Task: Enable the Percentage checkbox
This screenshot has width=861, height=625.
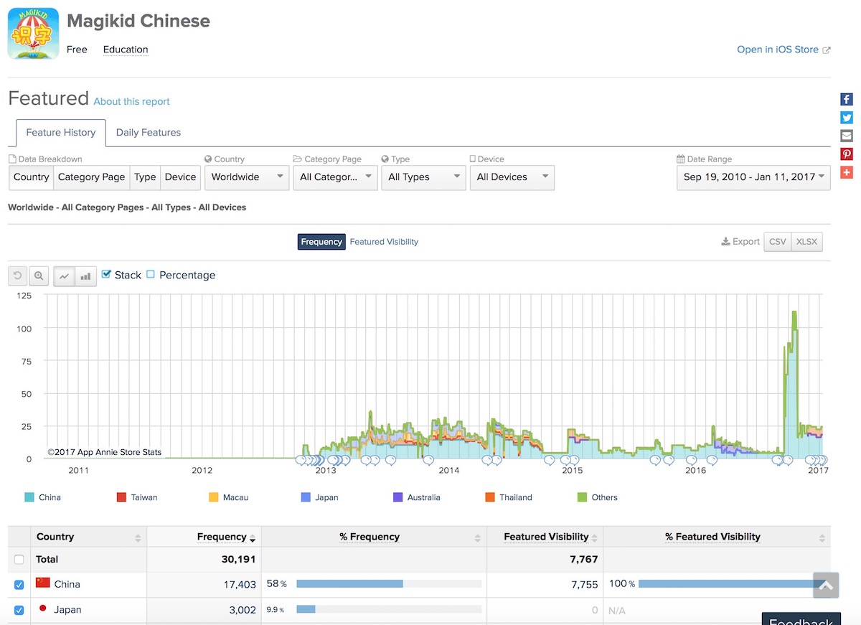Action: [x=151, y=274]
